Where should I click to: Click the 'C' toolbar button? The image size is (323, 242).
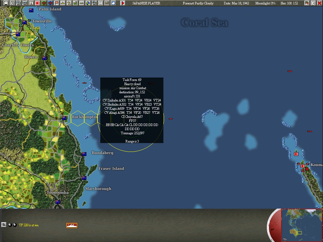click(x=313, y=3)
